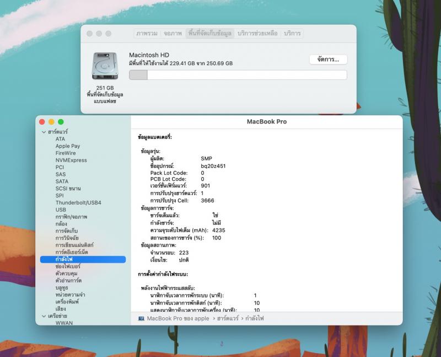Viewport: 441px width, 357px height.
Task: Click the device name bq20z451
Action: click(213, 166)
